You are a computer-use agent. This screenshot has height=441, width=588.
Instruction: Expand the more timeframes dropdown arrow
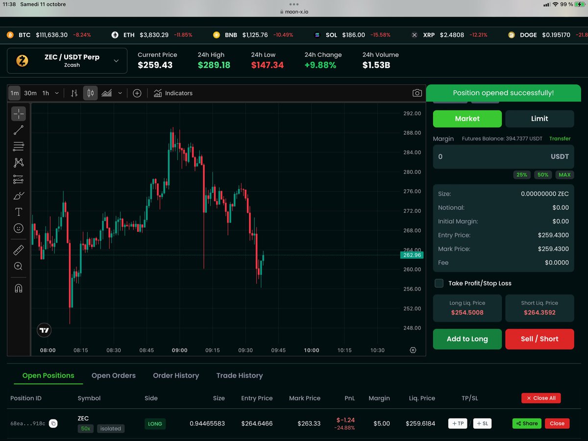coord(57,93)
